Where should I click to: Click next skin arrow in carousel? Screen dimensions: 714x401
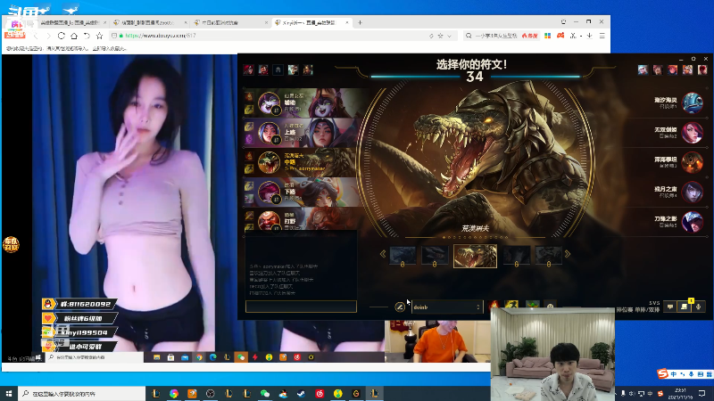point(568,254)
